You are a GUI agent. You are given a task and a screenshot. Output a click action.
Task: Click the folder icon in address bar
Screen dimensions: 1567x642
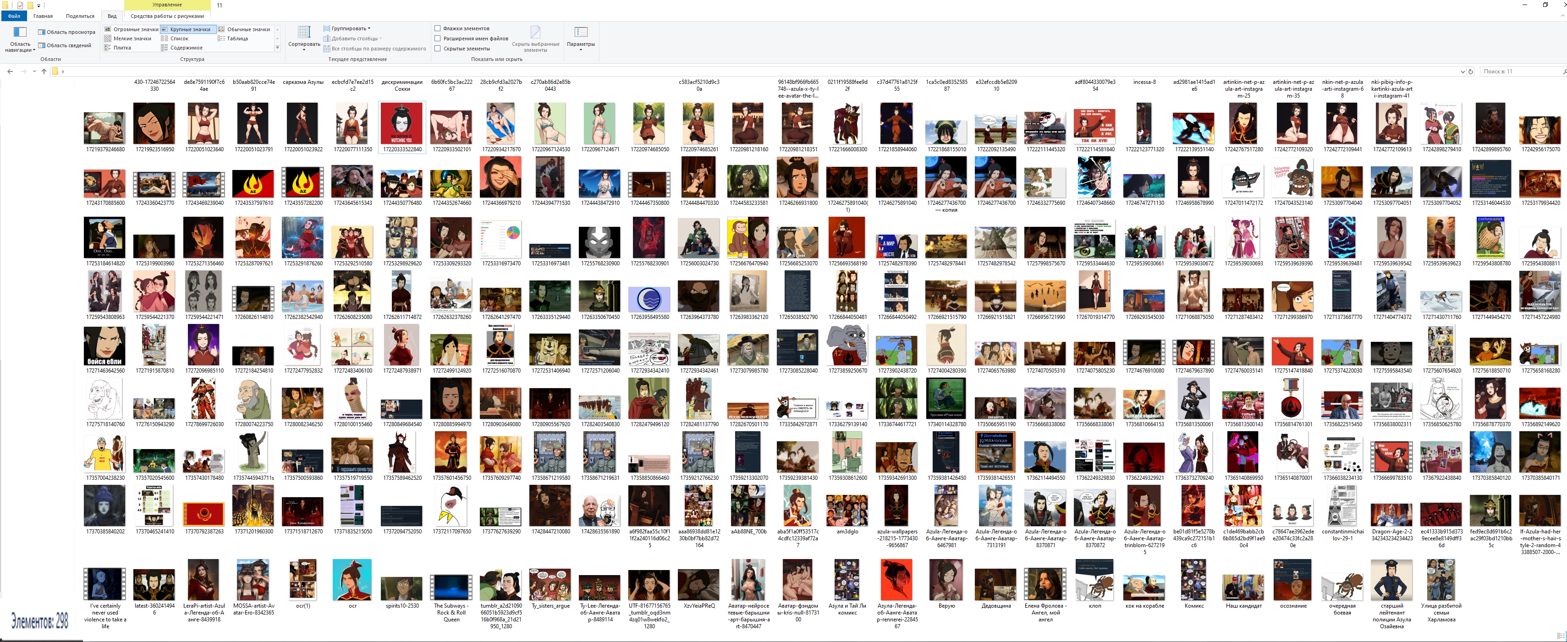click(x=55, y=72)
